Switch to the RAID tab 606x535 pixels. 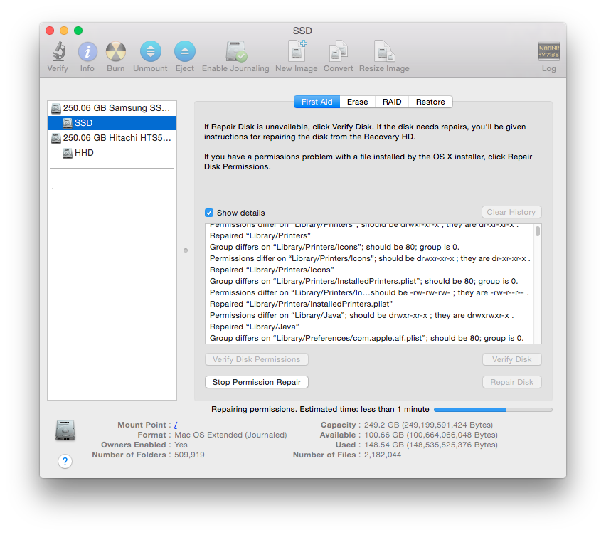392,102
